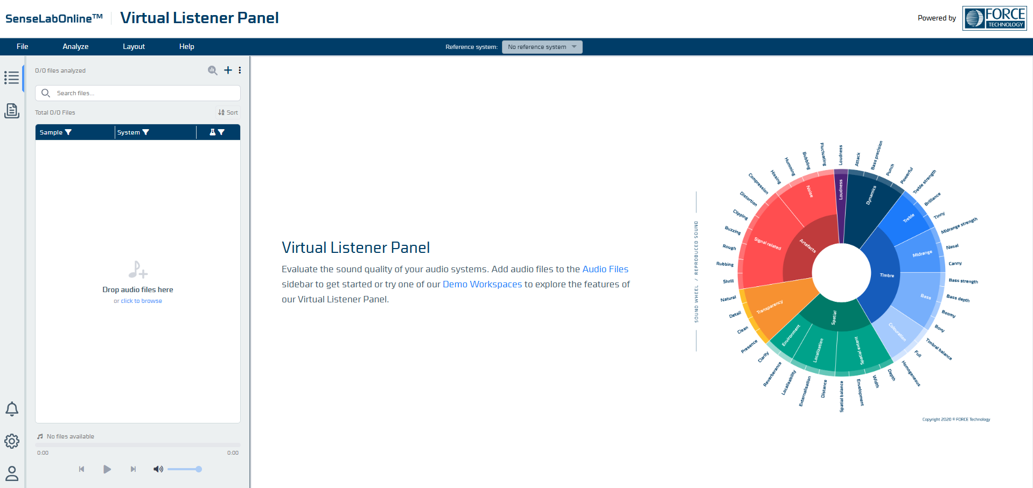Follow the Demo Workspaces link
This screenshot has height=488, width=1033.
[x=482, y=284]
